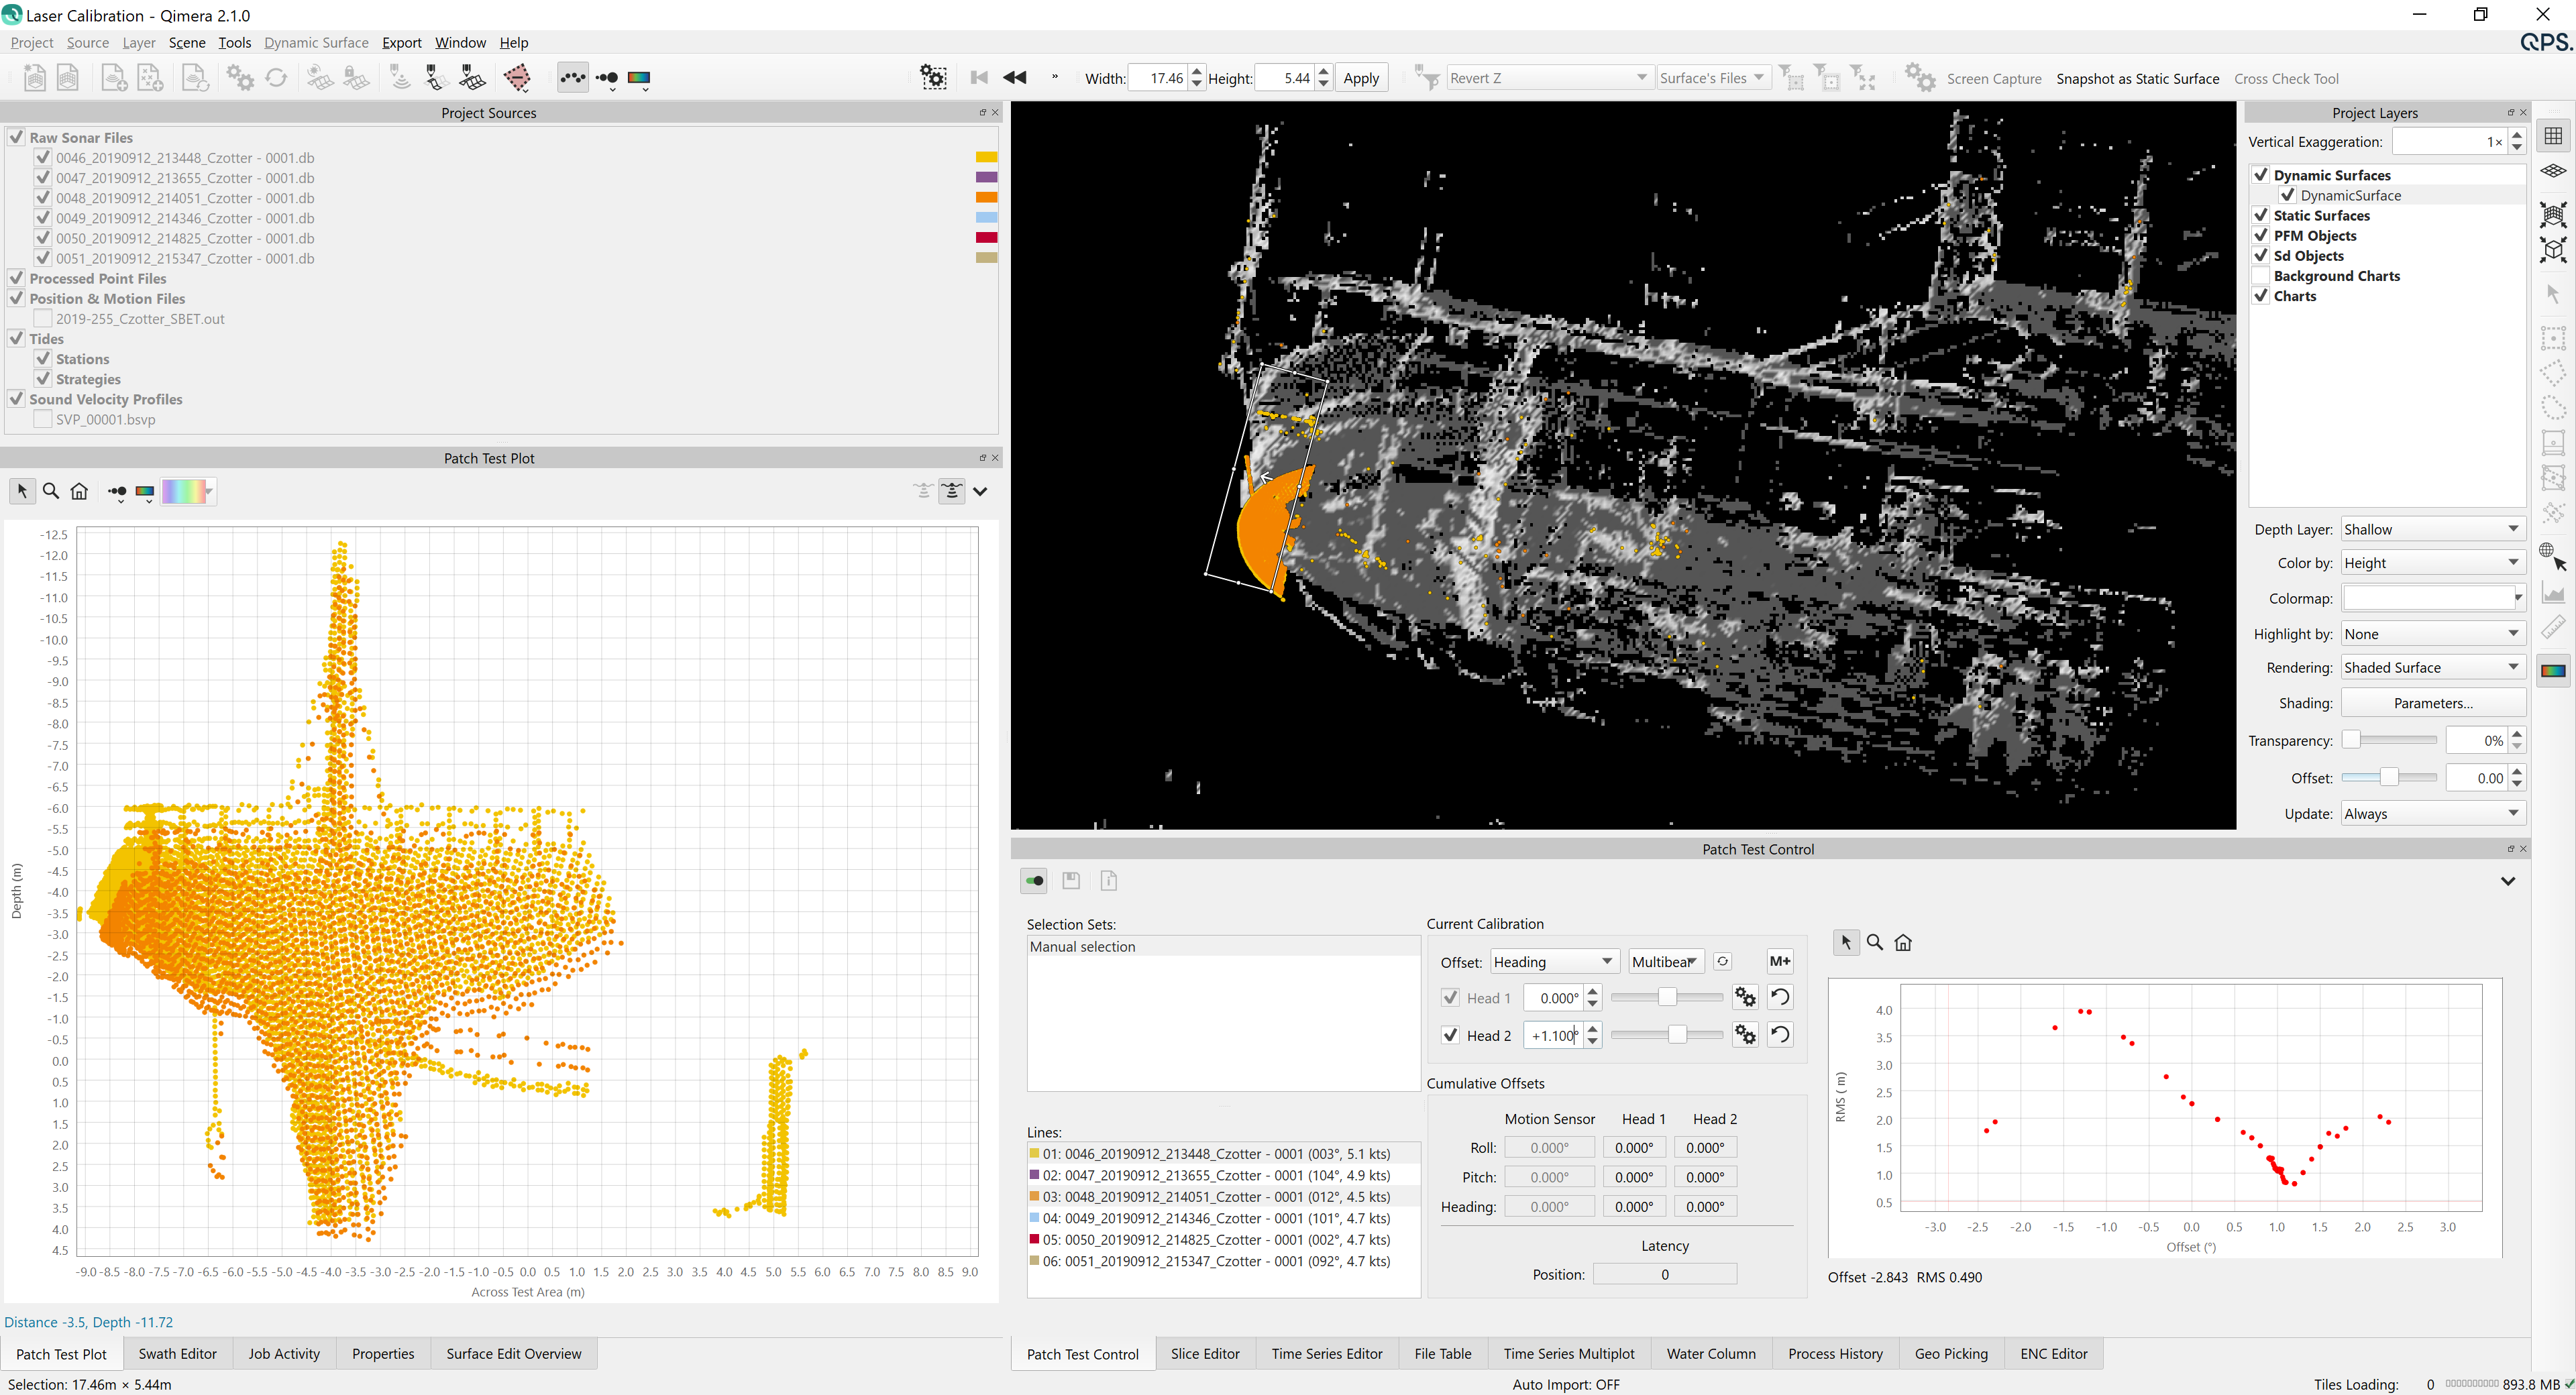Open the Dynamic Surface menu

tap(316, 42)
